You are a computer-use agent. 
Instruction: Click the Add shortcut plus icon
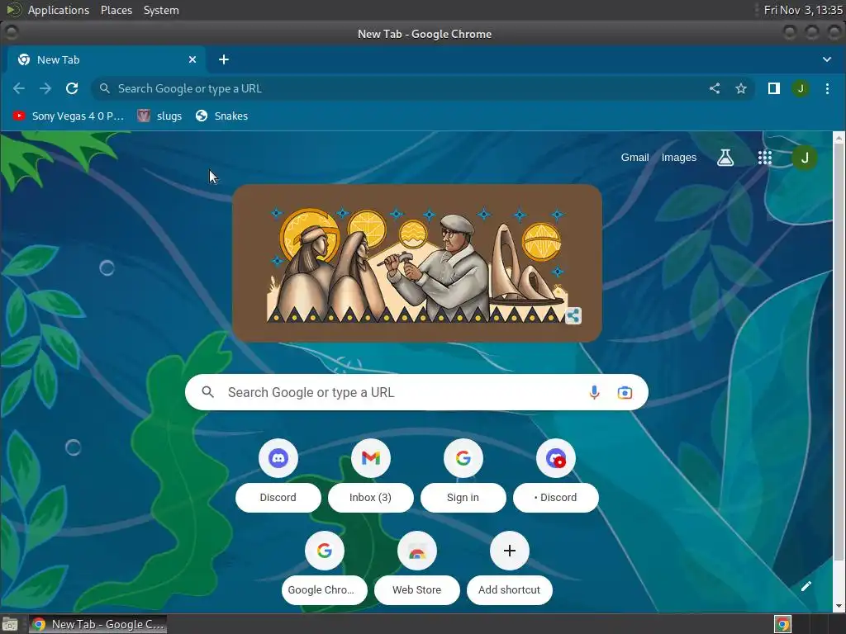[509, 551]
